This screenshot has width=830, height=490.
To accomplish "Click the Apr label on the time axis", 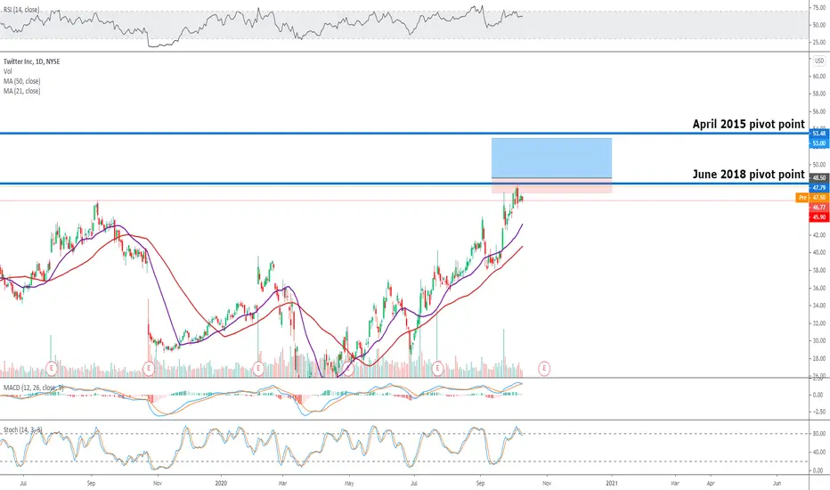I will pos(711,483).
